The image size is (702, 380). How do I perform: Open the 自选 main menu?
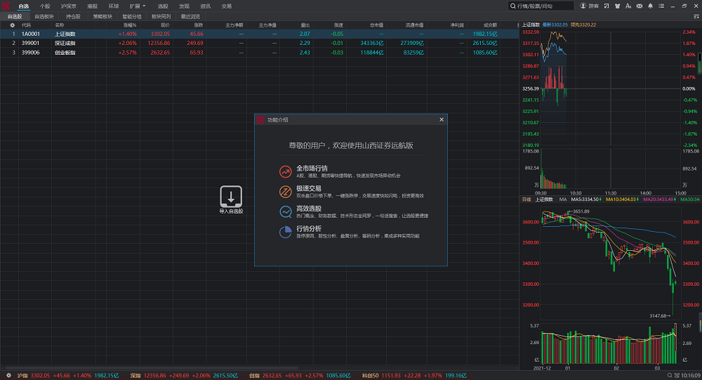pos(23,6)
